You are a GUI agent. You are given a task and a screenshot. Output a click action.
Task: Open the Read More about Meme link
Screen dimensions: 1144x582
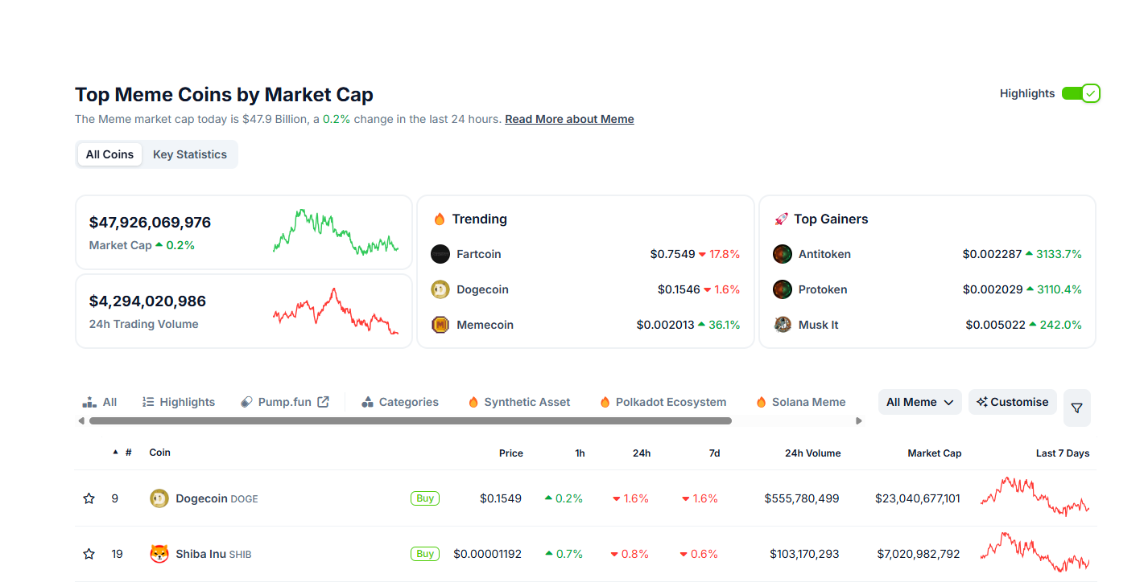point(569,119)
